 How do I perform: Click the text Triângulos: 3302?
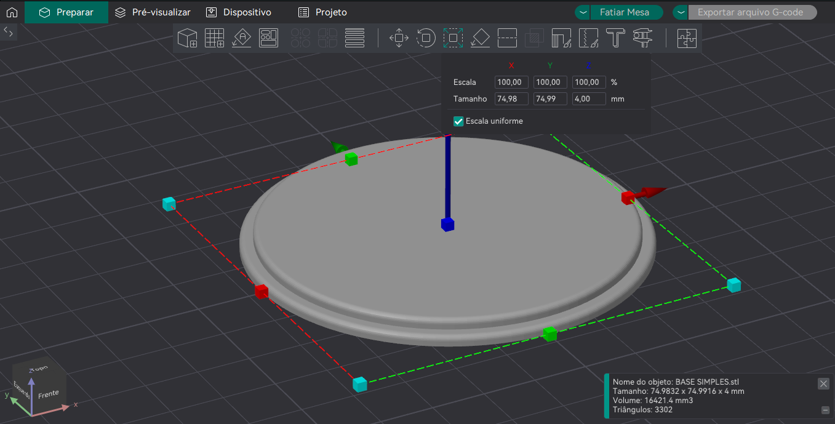(642, 410)
